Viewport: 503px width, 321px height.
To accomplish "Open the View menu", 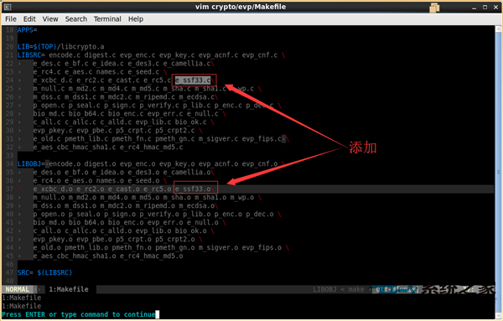I will click(x=50, y=19).
